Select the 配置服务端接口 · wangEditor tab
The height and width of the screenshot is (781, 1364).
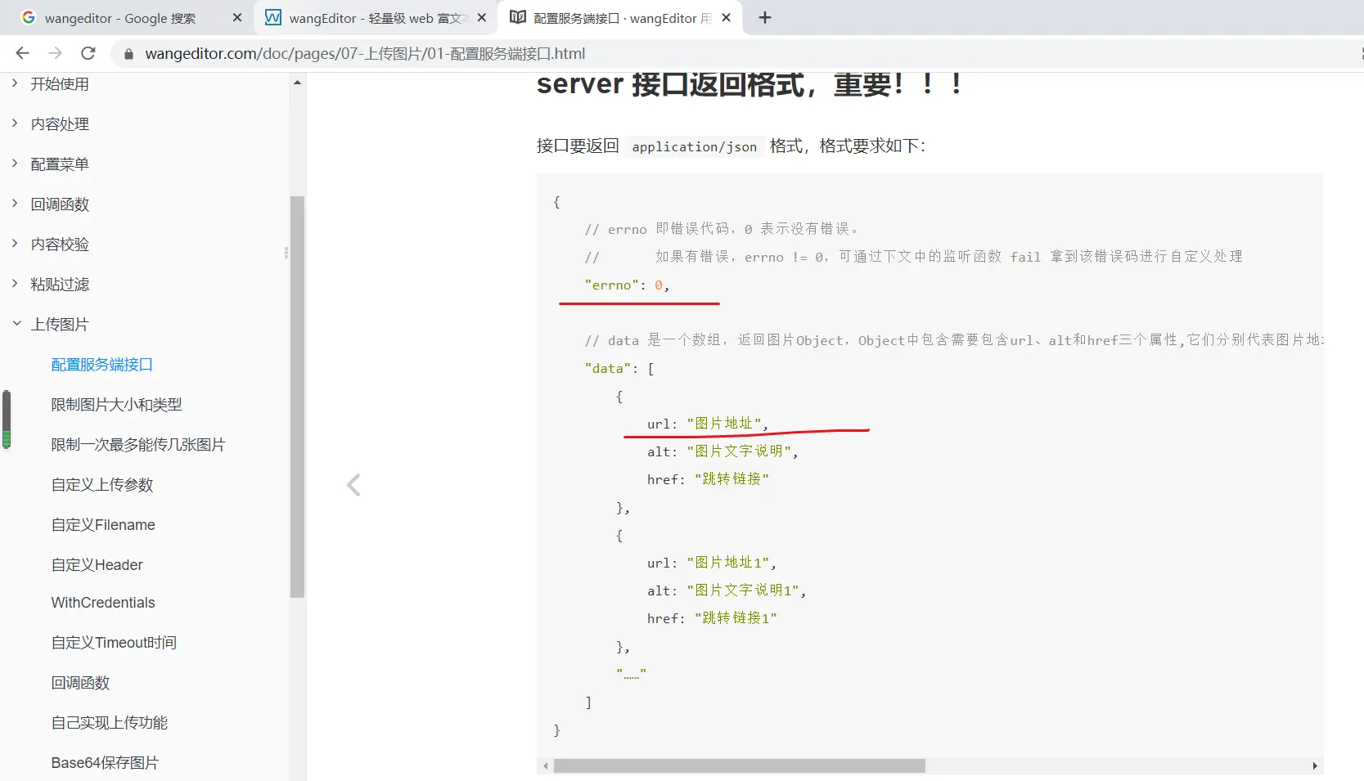621,18
